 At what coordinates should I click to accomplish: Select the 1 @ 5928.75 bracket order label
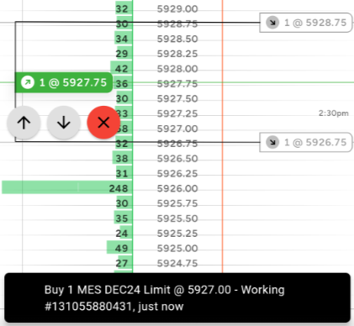click(x=306, y=23)
